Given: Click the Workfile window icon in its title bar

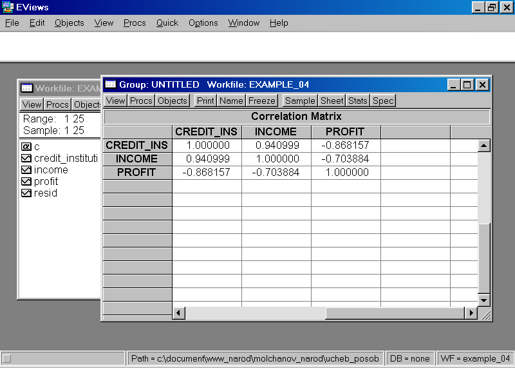Looking at the screenshot, I should pos(26,88).
